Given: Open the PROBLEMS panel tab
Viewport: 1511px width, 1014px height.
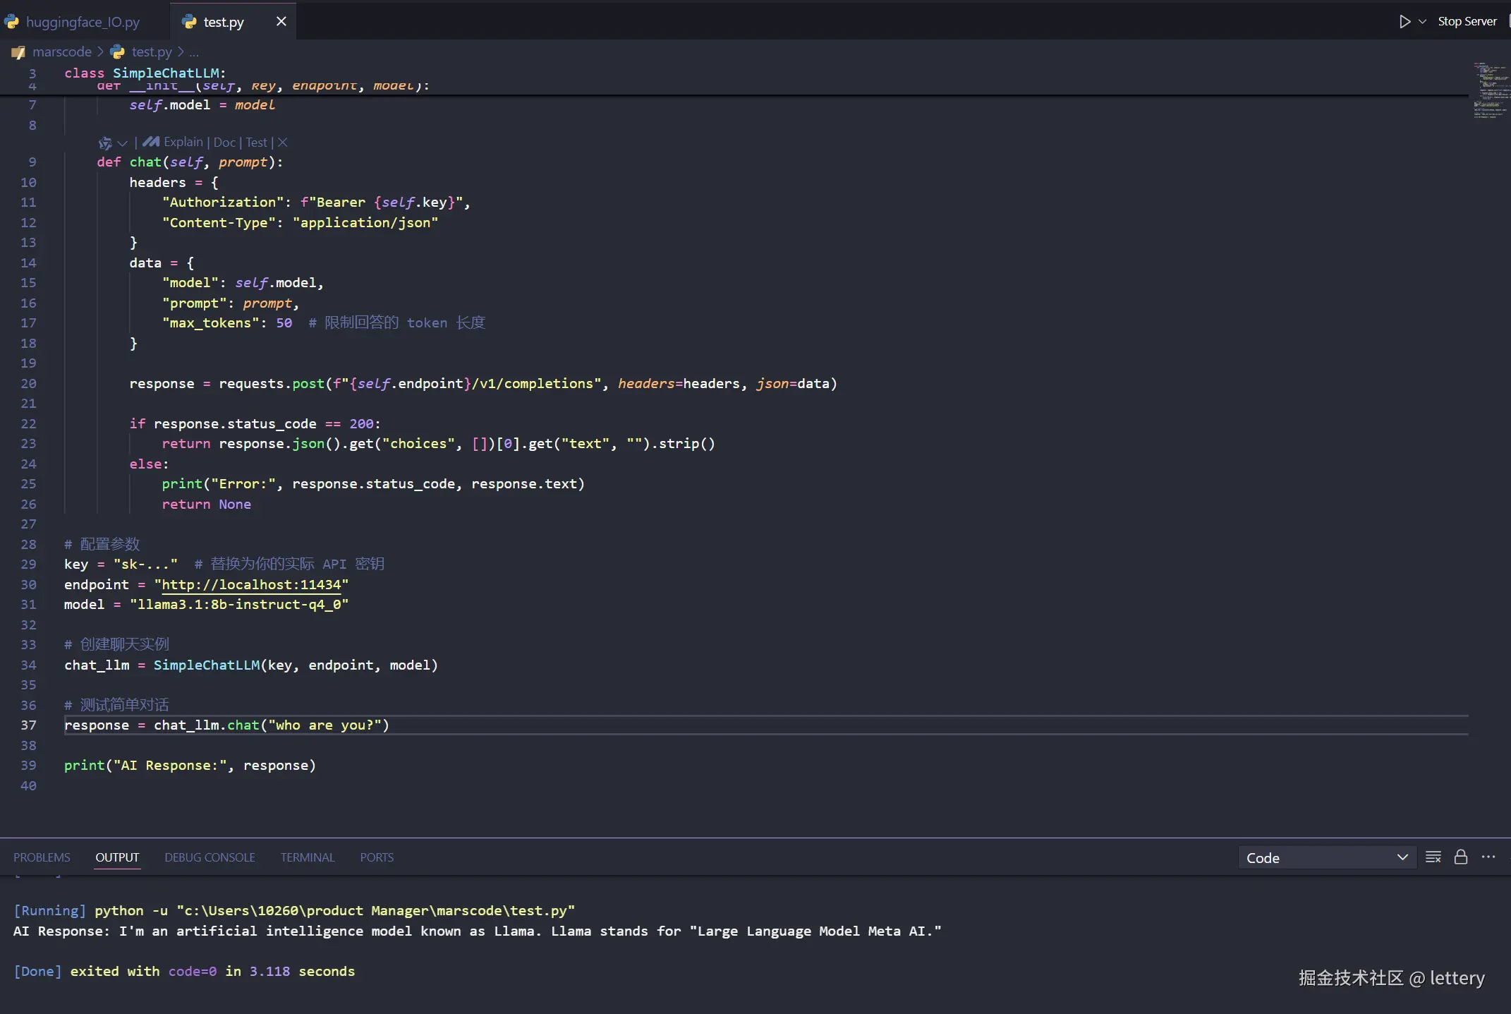Looking at the screenshot, I should [x=42, y=857].
